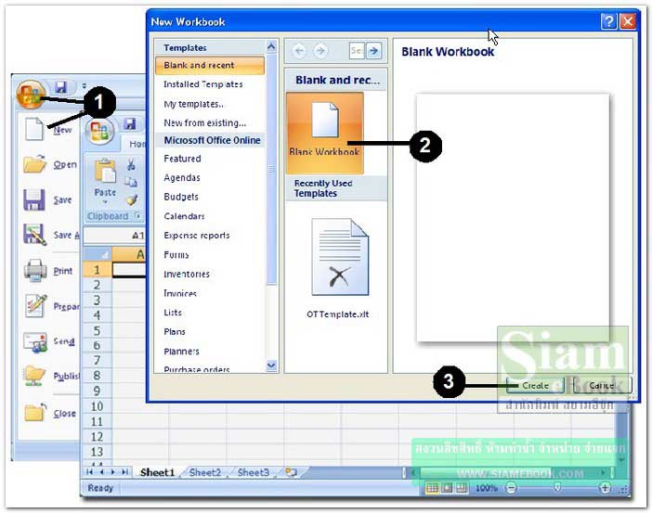This screenshot has width=652, height=513.
Task: Click the Save icon in Quick Access toolbar
Action: (61, 87)
